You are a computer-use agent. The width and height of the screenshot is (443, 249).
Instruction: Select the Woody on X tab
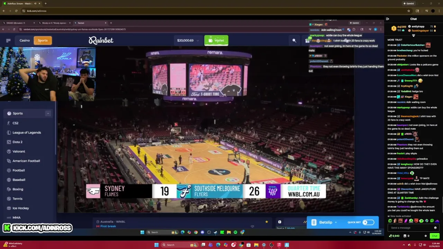(54, 23)
